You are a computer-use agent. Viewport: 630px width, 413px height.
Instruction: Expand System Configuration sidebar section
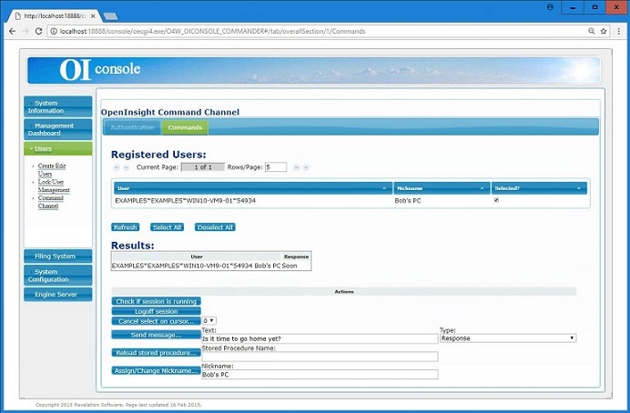(x=58, y=276)
